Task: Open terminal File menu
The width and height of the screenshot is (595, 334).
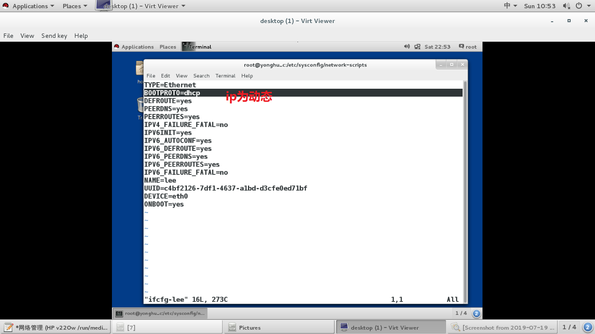Action: point(151,76)
